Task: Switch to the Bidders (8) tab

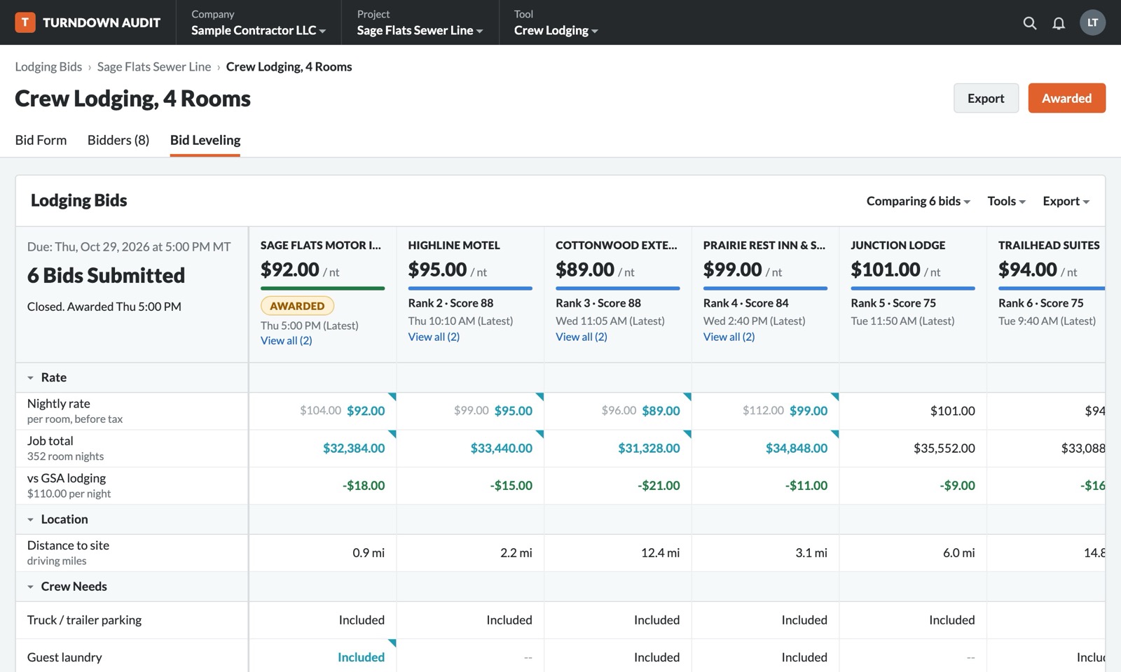Action: (118, 140)
